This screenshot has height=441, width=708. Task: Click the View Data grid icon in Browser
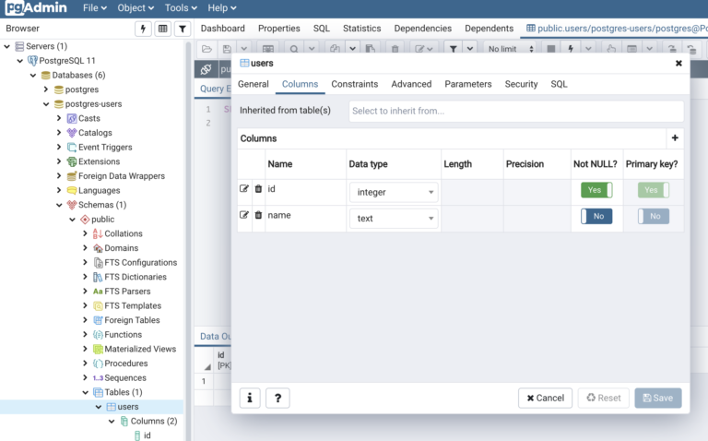pos(163,29)
